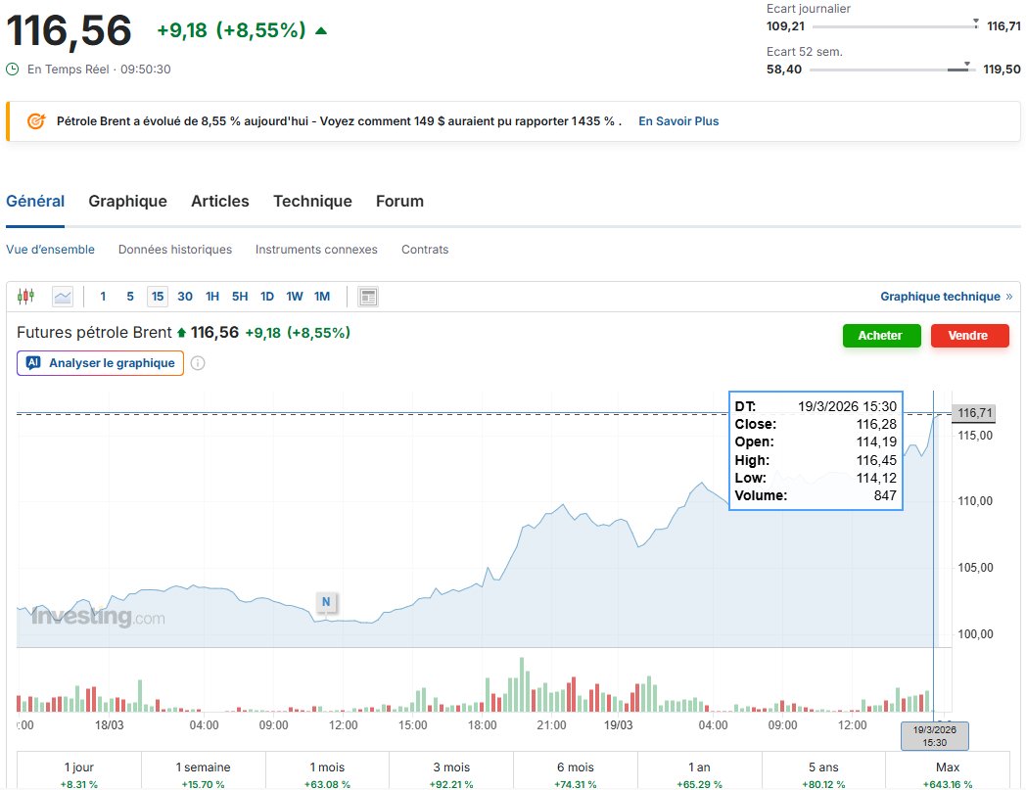Select the 15 minute interval
This screenshot has width=1026, height=790.
(x=158, y=297)
